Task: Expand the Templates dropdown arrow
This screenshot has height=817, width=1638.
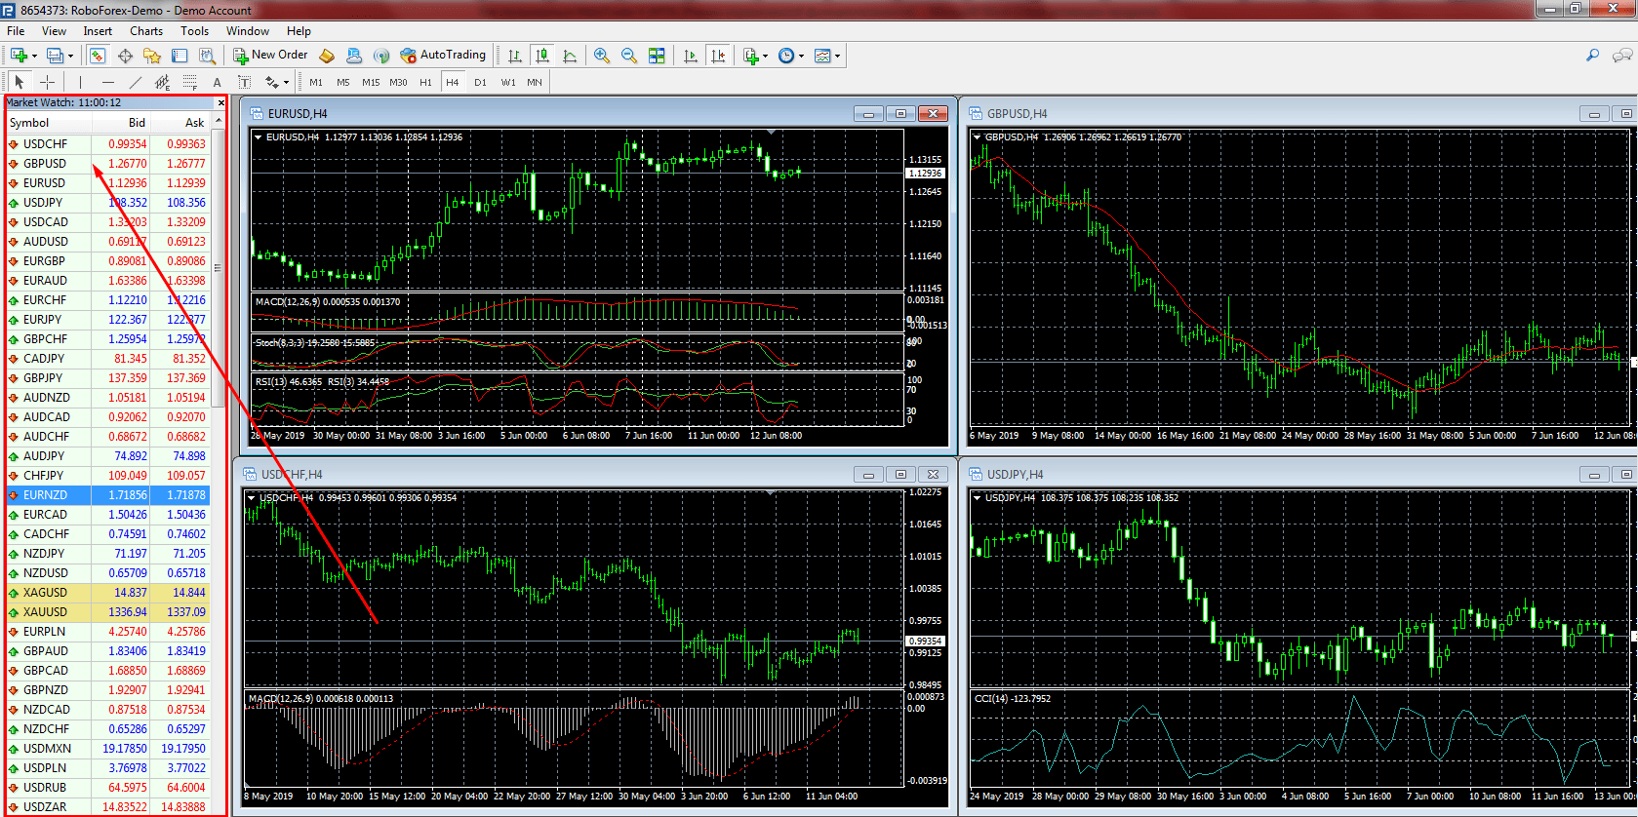Action: pyautogui.click(x=838, y=56)
